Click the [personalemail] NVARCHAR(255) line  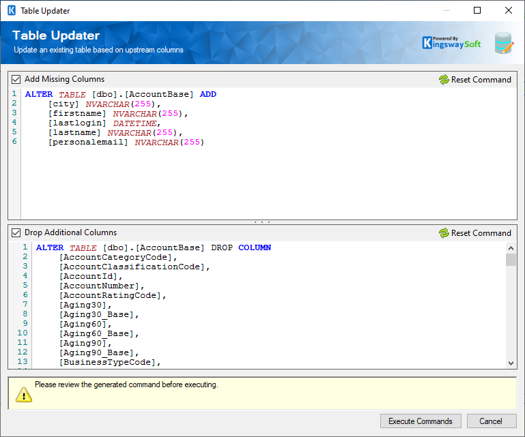click(x=126, y=142)
